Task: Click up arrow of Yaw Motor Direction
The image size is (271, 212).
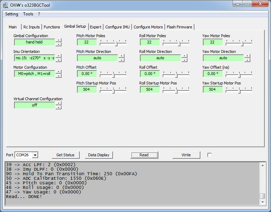Action: coord(247,56)
